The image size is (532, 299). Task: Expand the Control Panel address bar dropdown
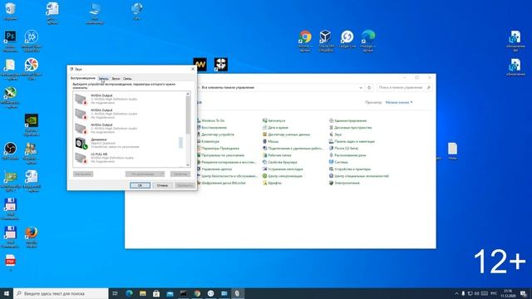[360, 87]
